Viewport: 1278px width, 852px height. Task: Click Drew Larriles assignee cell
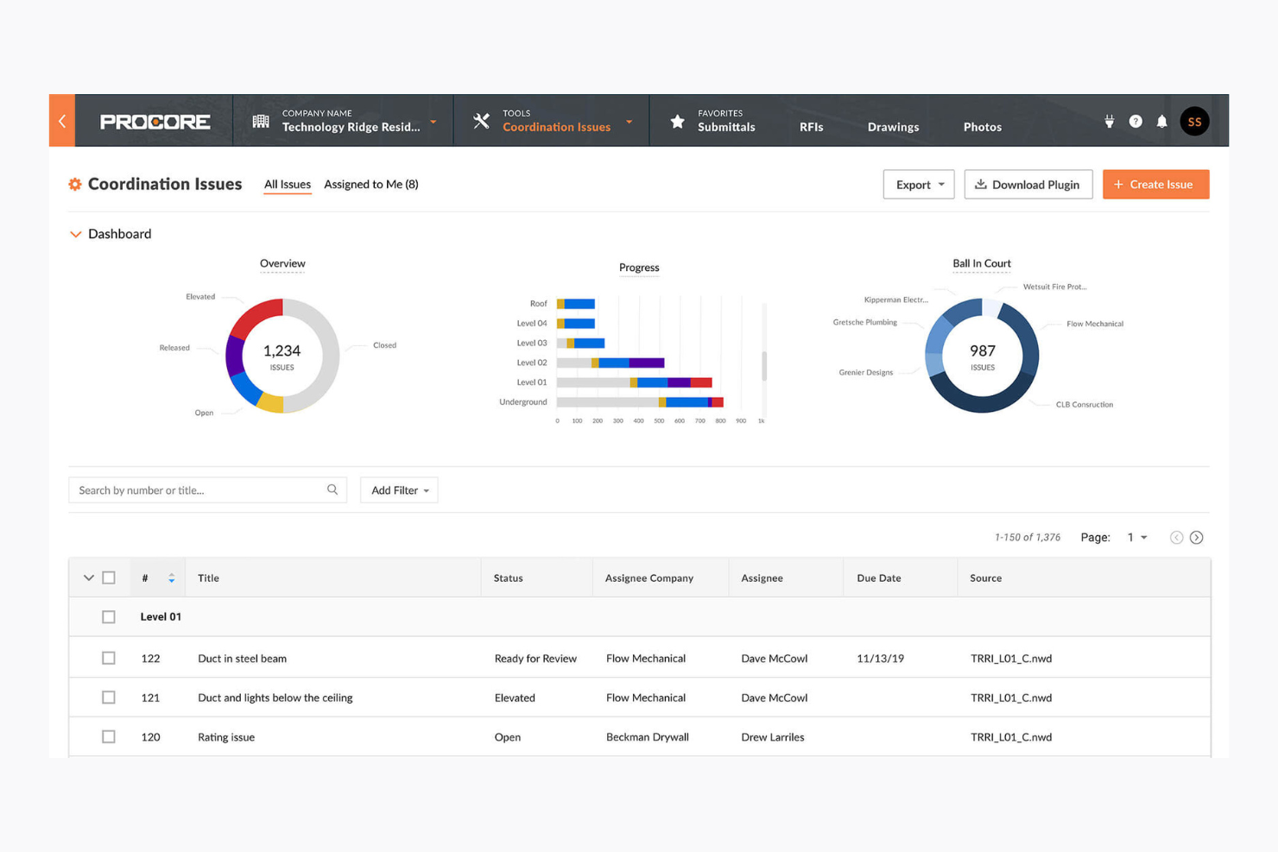click(x=773, y=737)
